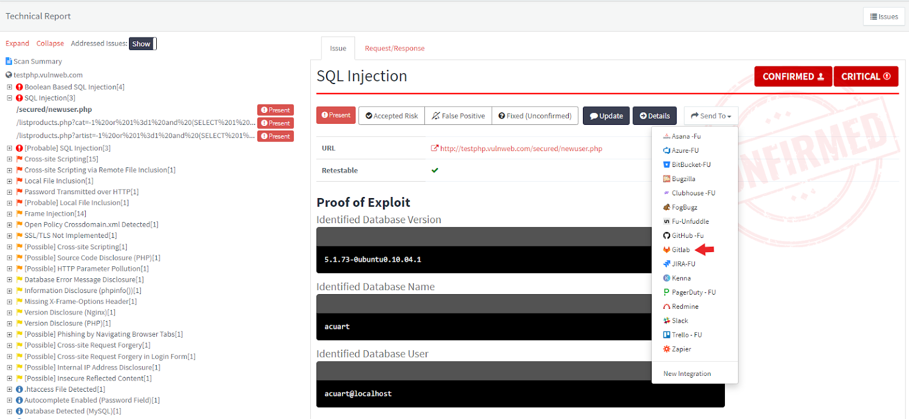Click the Clubhouse -FU icon
This screenshot has height=419, width=909.
click(x=666, y=193)
